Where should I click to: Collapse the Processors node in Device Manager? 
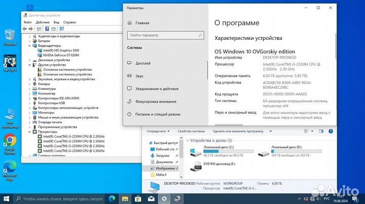[29, 132]
